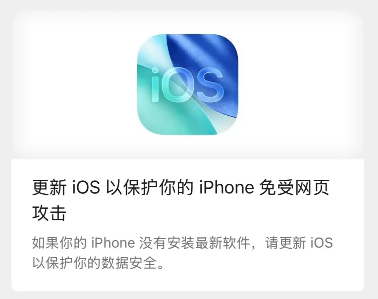Click the description line "以保护你的数据安全。"
The image size is (378, 299).
tap(98, 263)
